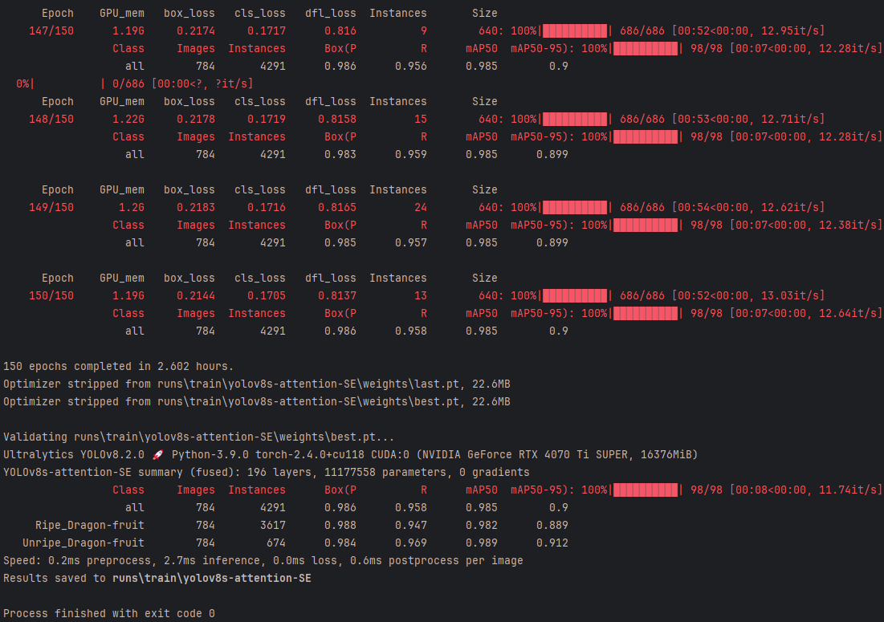Image resolution: width=884 pixels, height=622 pixels.
Task: Click 'NVIDIA GeForce RTX 4070 Ti SUPER' text
Action: 526,455
